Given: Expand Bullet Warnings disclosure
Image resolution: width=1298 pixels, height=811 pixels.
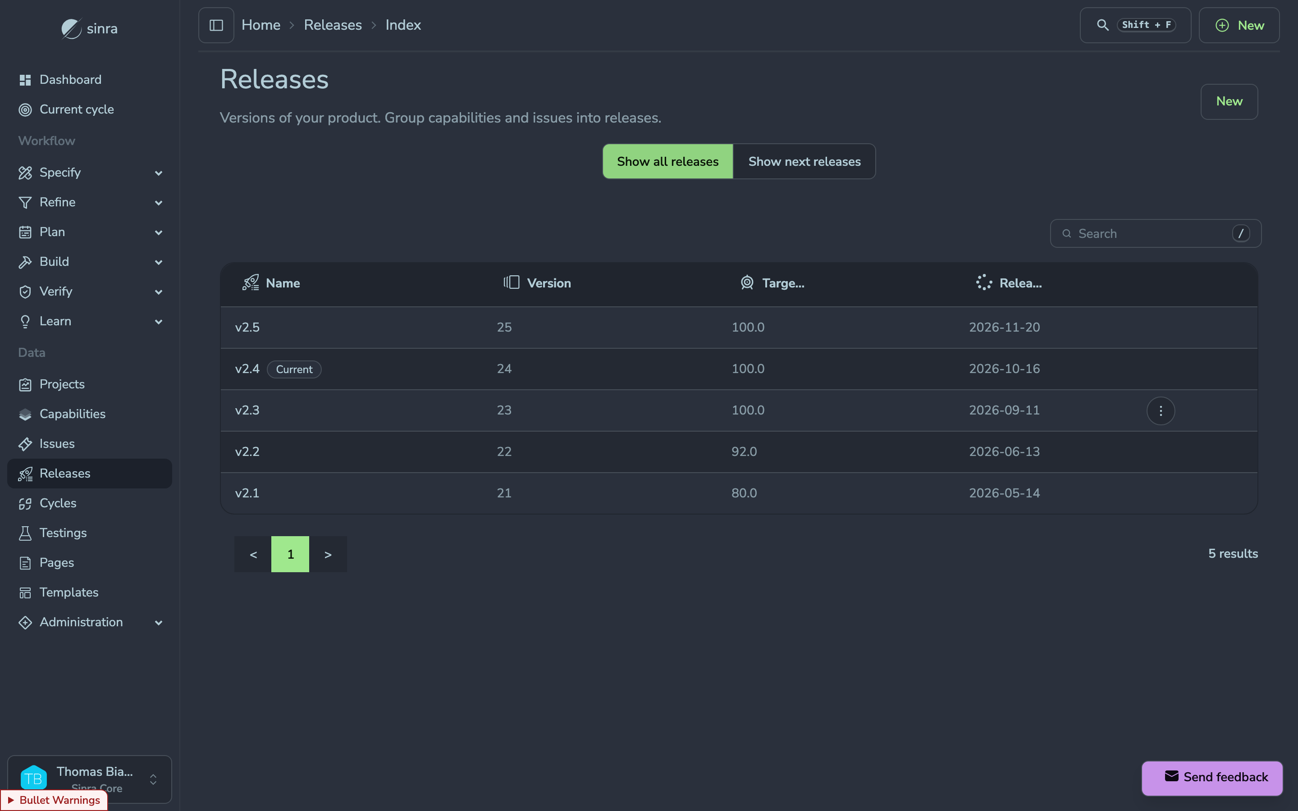Looking at the screenshot, I should [54, 800].
